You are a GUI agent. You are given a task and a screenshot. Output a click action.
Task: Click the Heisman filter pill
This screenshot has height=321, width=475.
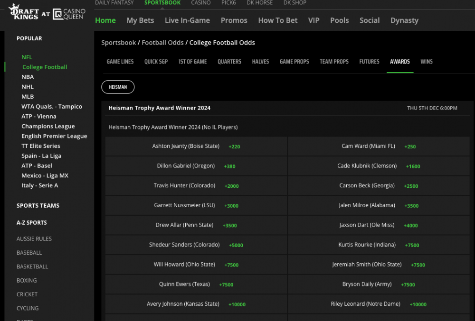(118, 87)
